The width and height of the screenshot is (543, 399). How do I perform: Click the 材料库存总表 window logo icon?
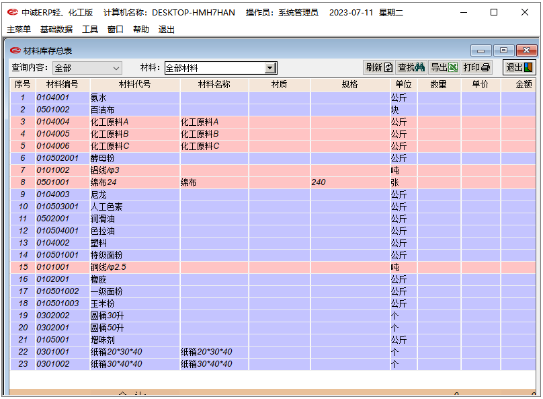15,50
